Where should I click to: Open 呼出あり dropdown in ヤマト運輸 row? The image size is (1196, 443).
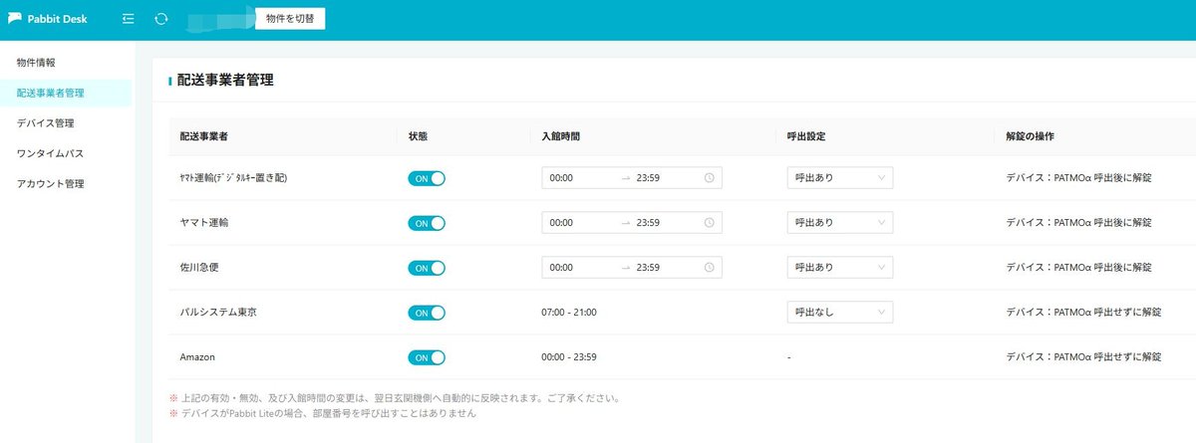[x=839, y=223]
